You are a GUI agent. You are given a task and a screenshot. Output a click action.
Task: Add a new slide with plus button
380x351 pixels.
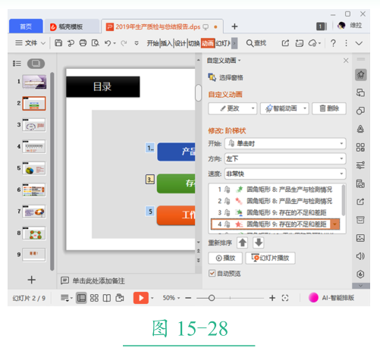tap(32, 280)
